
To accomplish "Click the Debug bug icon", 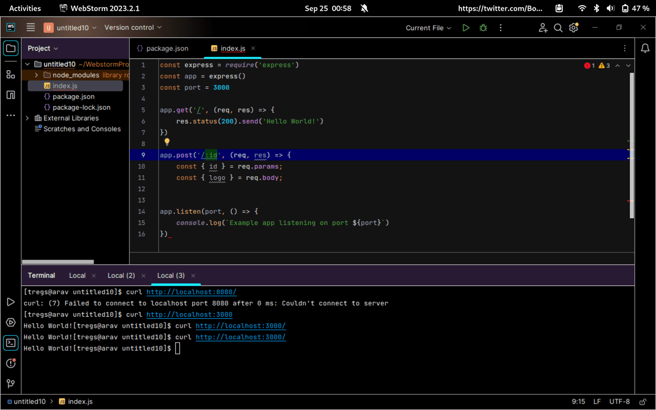I will click(x=483, y=28).
